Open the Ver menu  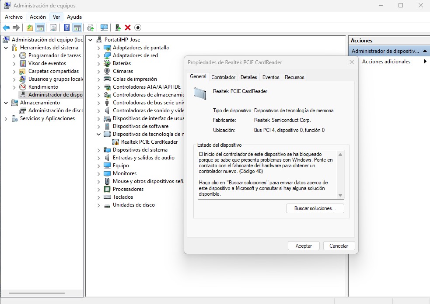tap(56, 17)
